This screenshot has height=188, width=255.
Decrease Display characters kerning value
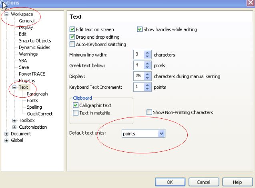[x=147, y=78]
